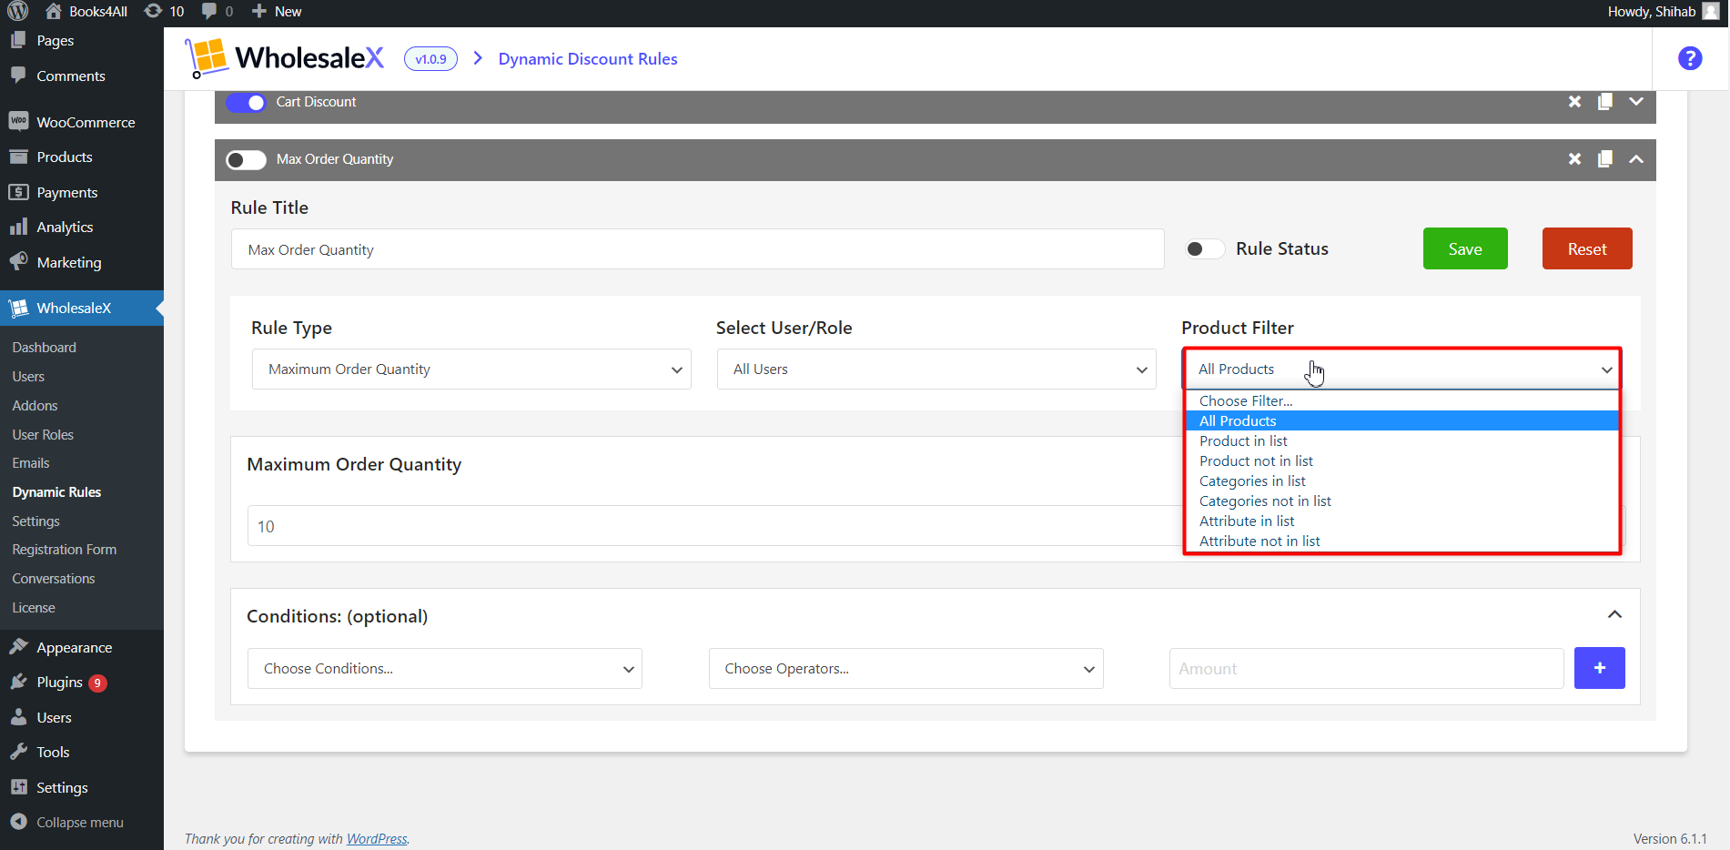This screenshot has height=850, width=1730.
Task: Open the Pages menu icon
Action: tap(18, 40)
